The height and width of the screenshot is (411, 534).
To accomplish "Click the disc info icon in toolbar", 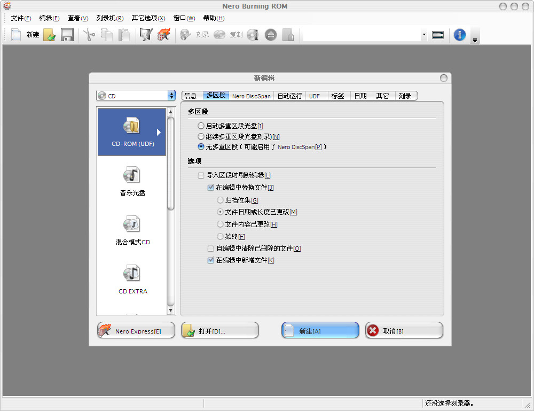I will (x=253, y=35).
